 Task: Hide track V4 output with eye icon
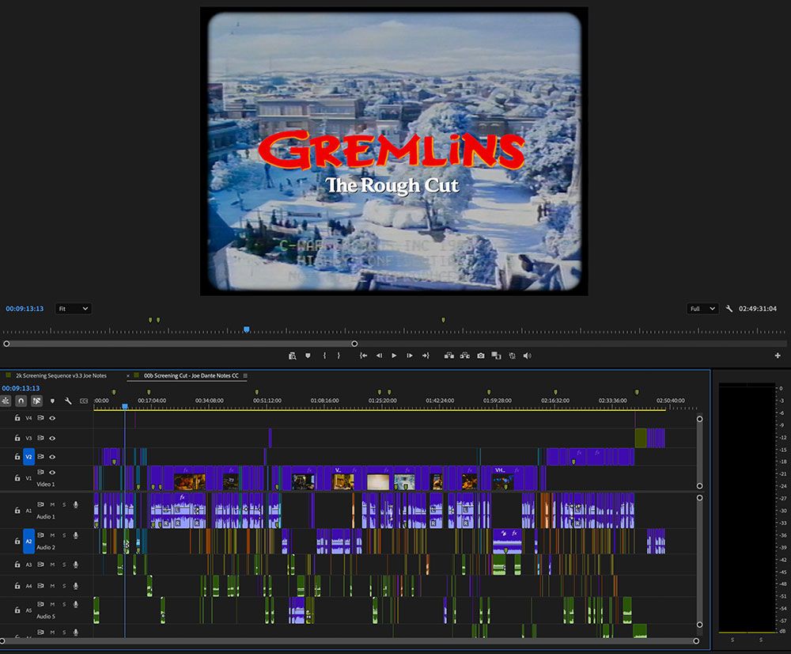point(52,418)
